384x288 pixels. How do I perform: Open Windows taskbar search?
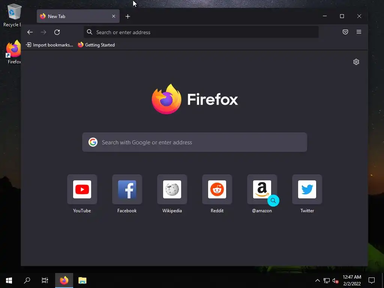pos(27,280)
